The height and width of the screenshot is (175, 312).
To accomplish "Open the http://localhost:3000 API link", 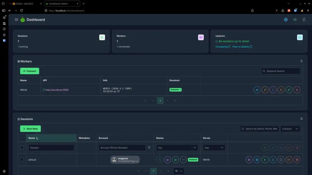I will (x=57, y=90).
